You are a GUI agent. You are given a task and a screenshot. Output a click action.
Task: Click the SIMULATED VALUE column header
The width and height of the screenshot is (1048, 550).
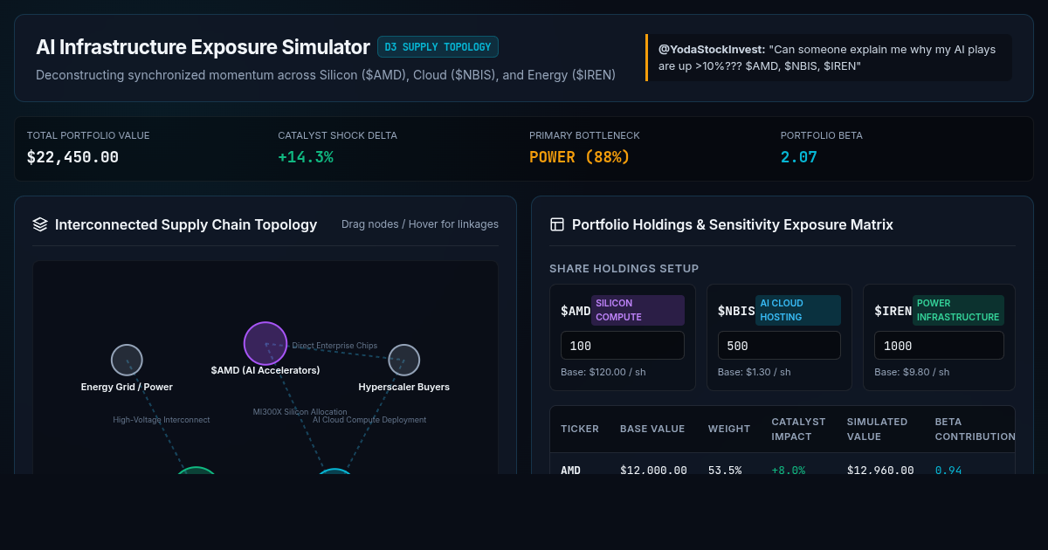[x=878, y=429]
